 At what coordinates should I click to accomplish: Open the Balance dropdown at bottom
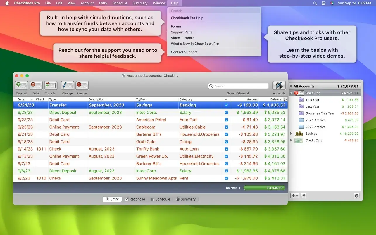pyautogui.click(x=233, y=188)
